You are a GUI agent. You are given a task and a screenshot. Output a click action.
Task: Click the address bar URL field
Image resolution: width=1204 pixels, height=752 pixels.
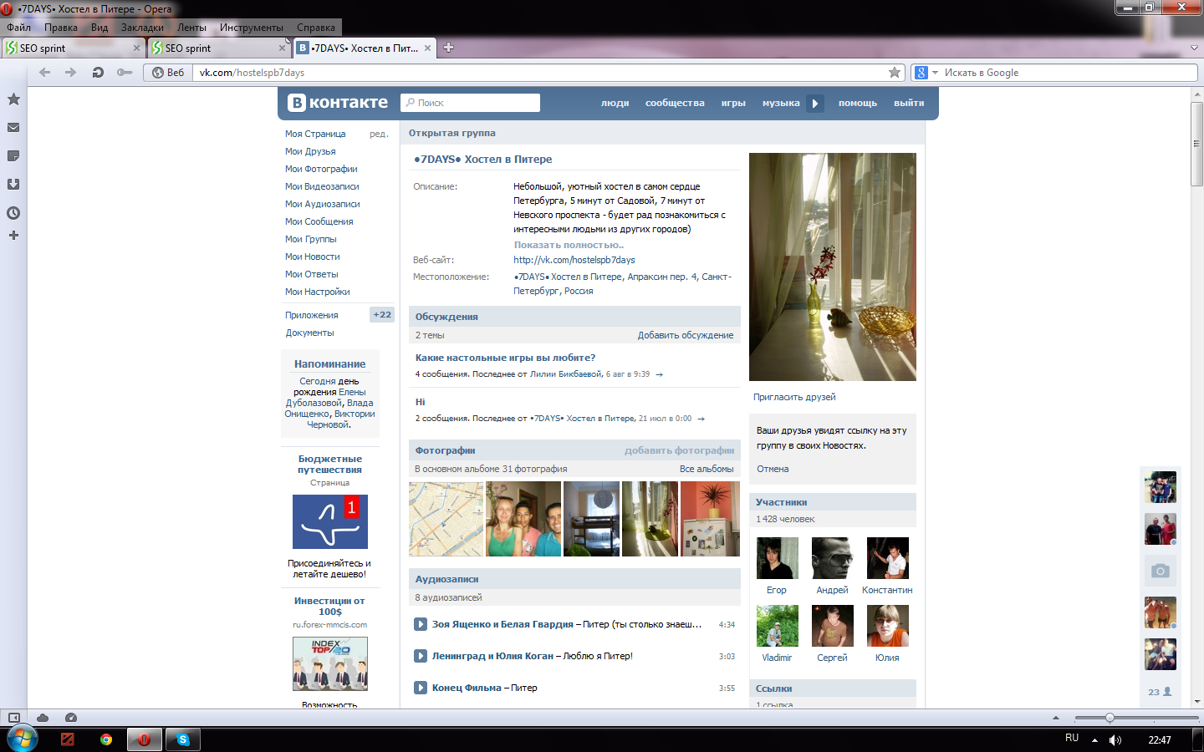(x=540, y=73)
